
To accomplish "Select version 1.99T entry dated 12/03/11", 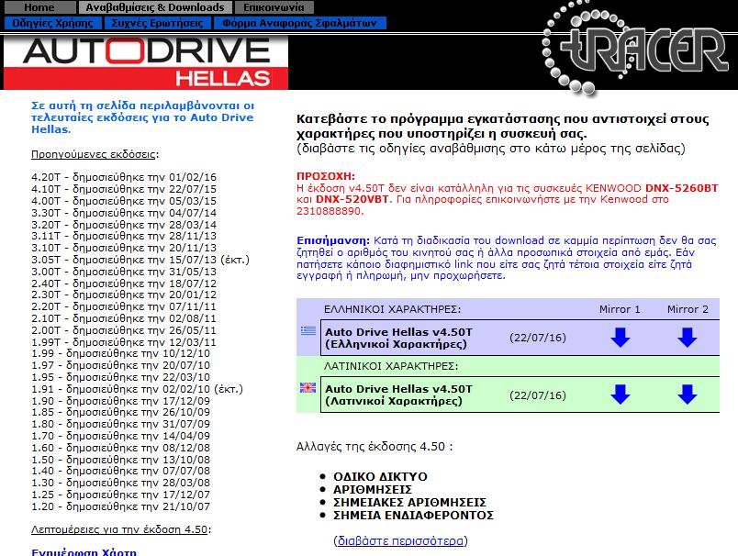I will pos(124,342).
